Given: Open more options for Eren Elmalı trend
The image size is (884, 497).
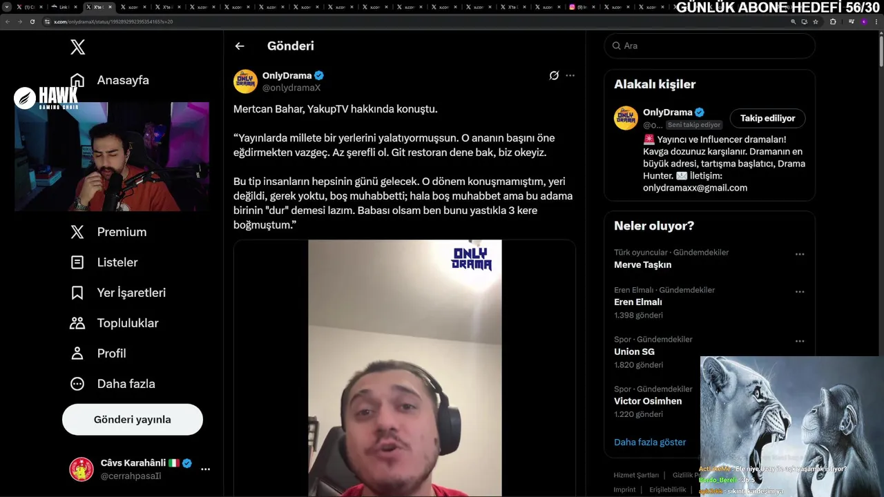Looking at the screenshot, I should [800, 291].
